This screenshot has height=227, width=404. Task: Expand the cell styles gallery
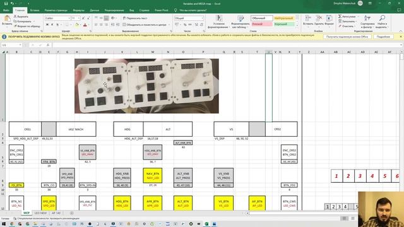(297, 25)
